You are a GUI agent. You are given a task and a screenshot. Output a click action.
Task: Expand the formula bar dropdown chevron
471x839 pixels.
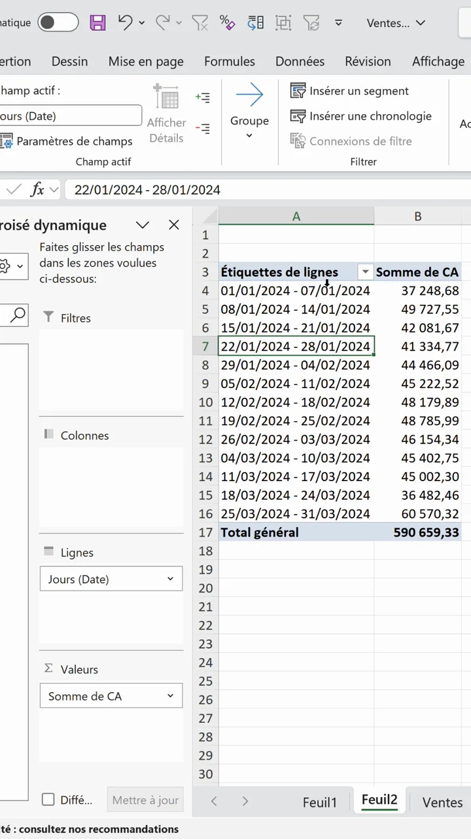(x=54, y=190)
